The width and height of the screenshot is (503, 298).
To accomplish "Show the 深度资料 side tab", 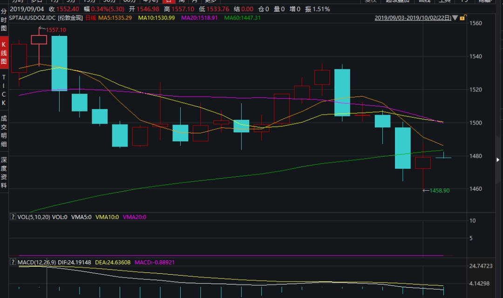I will [4, 172].
